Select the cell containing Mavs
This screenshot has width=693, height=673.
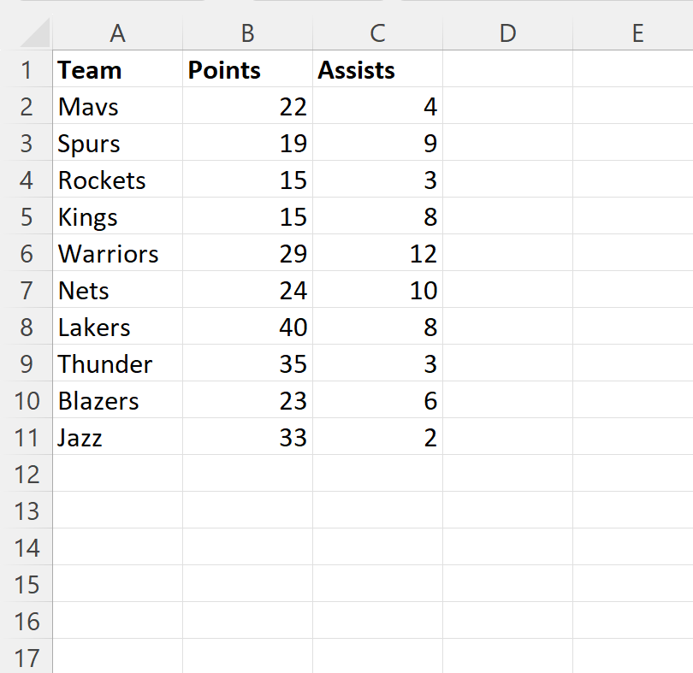[x=117, y=107]
